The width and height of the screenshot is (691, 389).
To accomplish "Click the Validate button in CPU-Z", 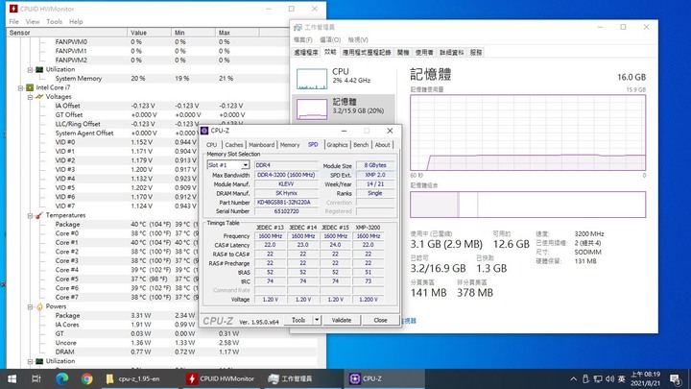I will [341, 320].
